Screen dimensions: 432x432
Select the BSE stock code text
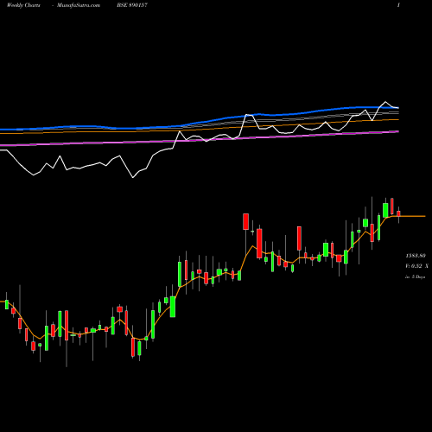click(132, 5)
